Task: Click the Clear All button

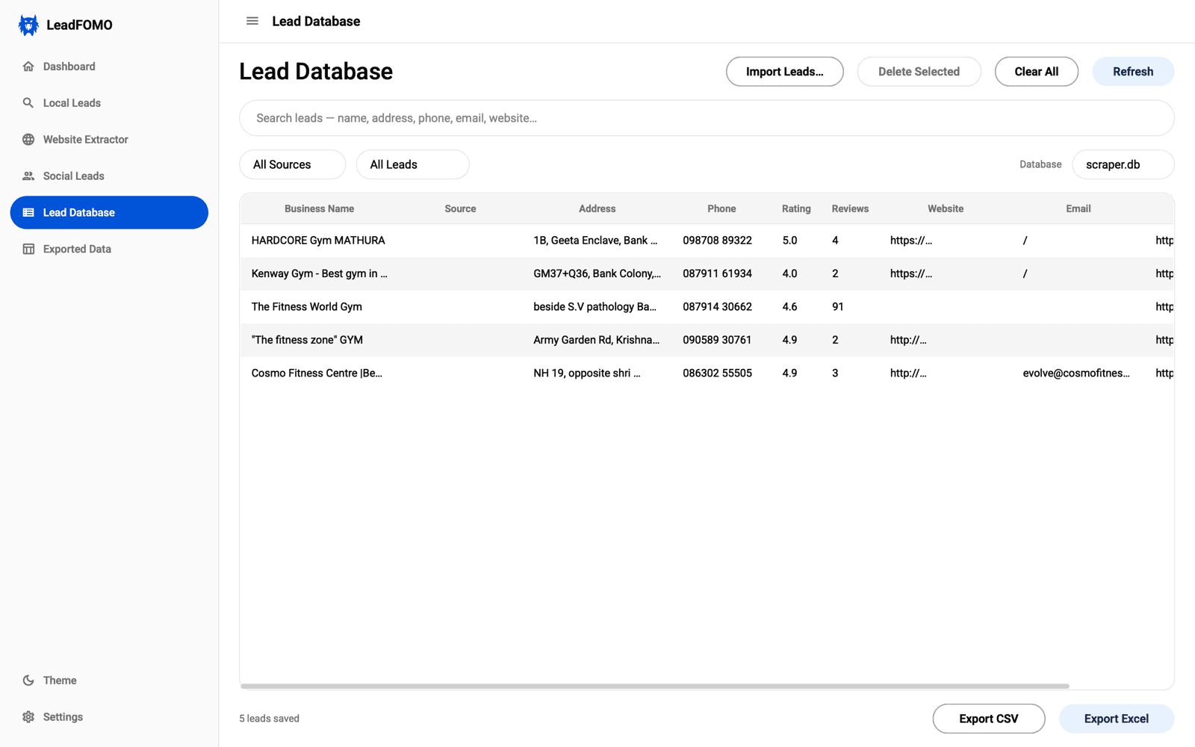Action: tap(1036, 72)
